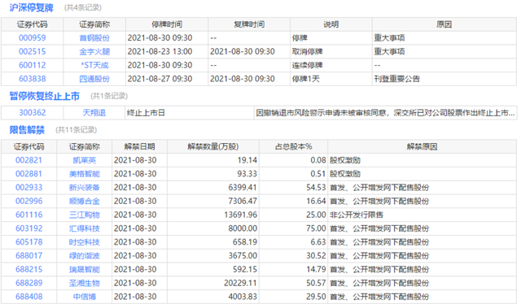Open stock code 688215 link
521x304 pixels.
tap(29, 269)
